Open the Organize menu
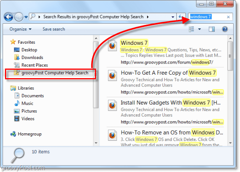Screen dimensions: 240x172 coord(20,29)
